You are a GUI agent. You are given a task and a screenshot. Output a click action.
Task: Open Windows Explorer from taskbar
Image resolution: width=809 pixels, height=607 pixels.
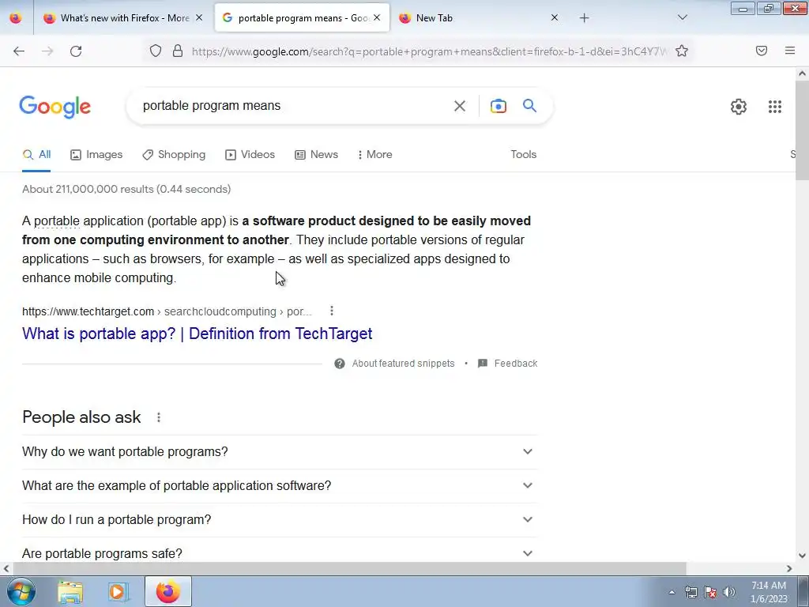click(70, 591)
